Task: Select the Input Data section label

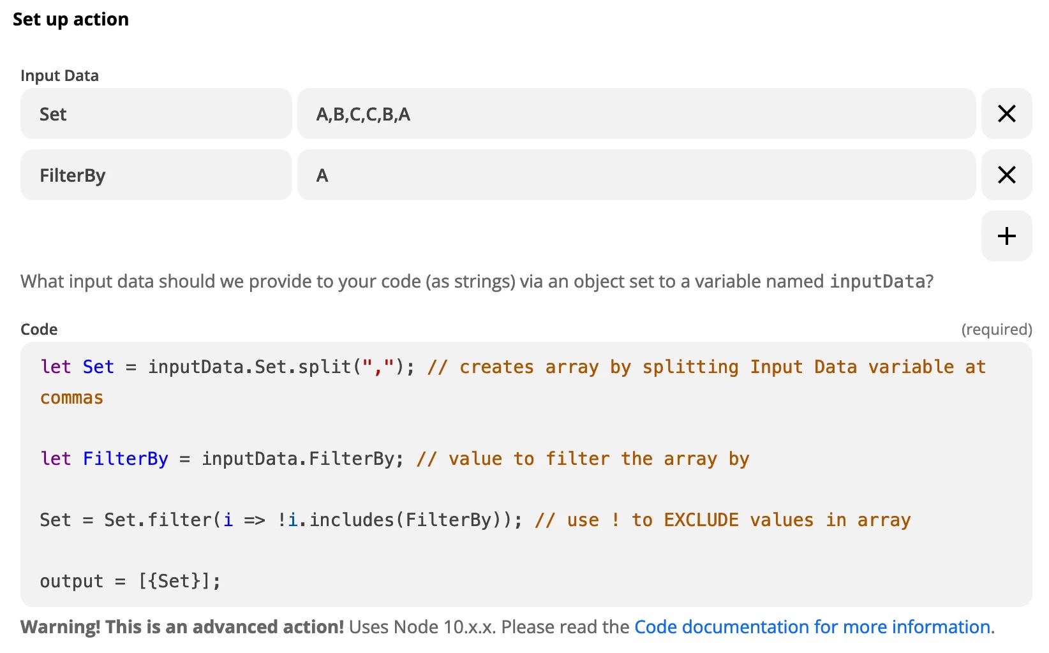Action: coord(59,75)
